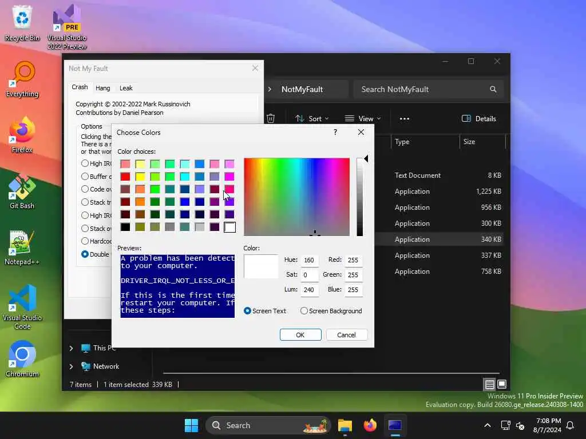Image resolution: width=586 pixels, height=439 pixels.
Task: Click the Blue value field
Action: tap(354, 290)
